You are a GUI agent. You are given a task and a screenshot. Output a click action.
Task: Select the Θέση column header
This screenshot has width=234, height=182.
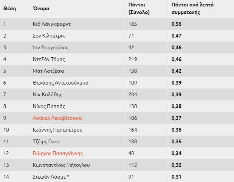tap(9, 8)
